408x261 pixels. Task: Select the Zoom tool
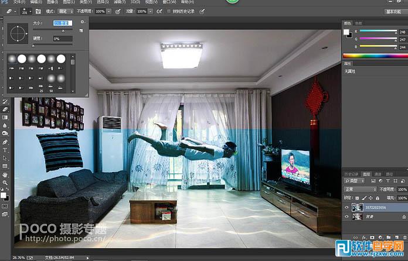tap(5, 183)
